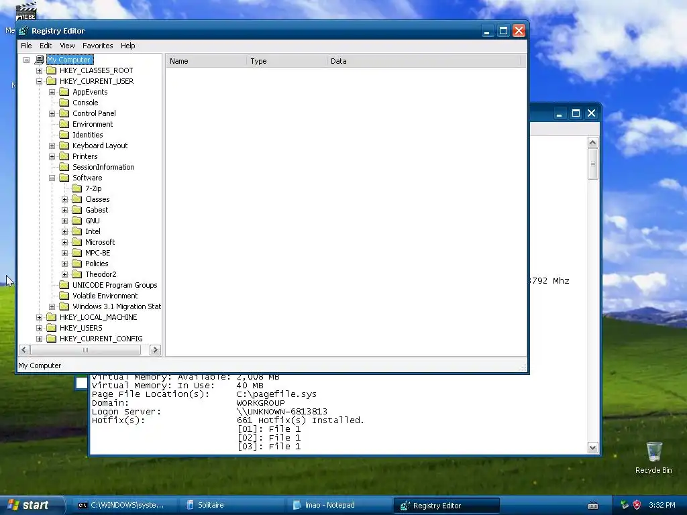
Task: Open the File menu
Action: (x=26, y=46)
